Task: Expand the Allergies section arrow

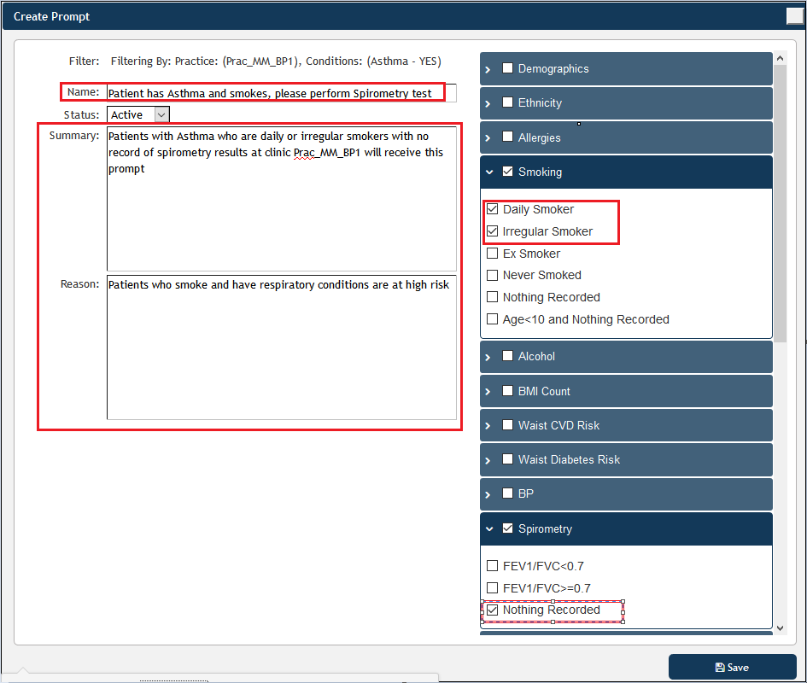Action: [488, 138]
